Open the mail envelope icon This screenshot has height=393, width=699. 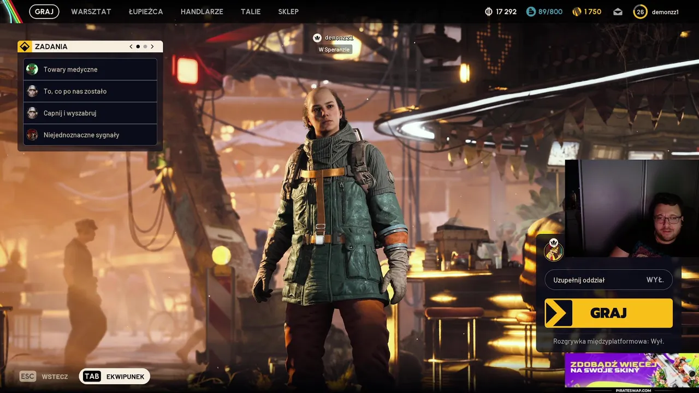[618, 11]
